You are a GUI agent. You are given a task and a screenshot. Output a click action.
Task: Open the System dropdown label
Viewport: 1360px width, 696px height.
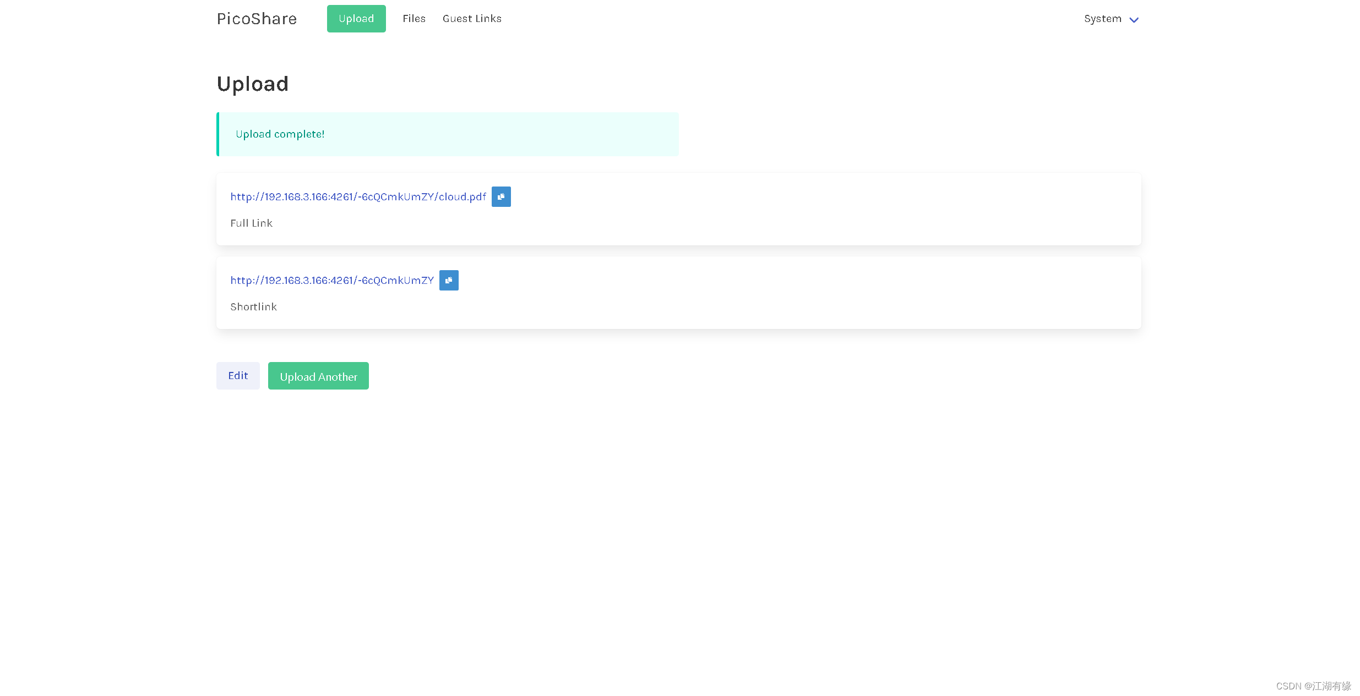click(x=1102, y=19)
